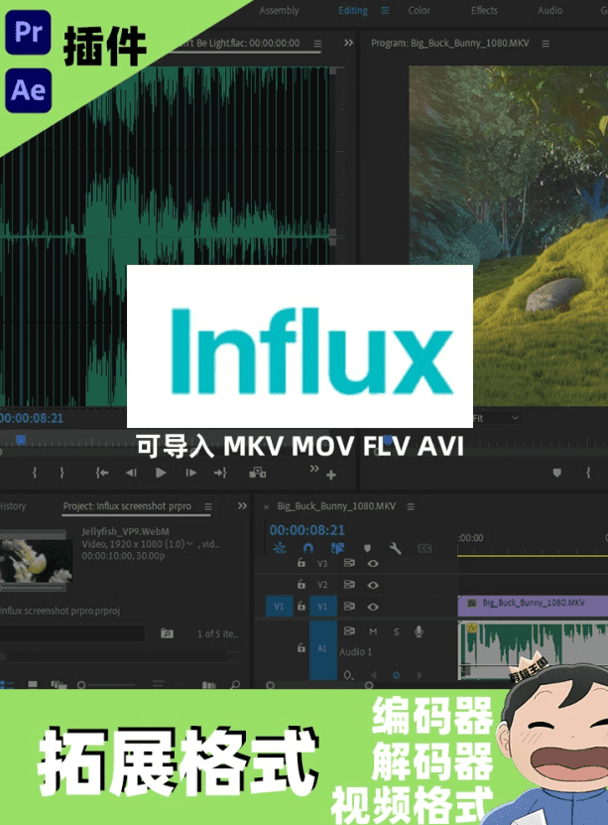Open Program monitor Fit zoom dropdown

click(x=497, y=418)
